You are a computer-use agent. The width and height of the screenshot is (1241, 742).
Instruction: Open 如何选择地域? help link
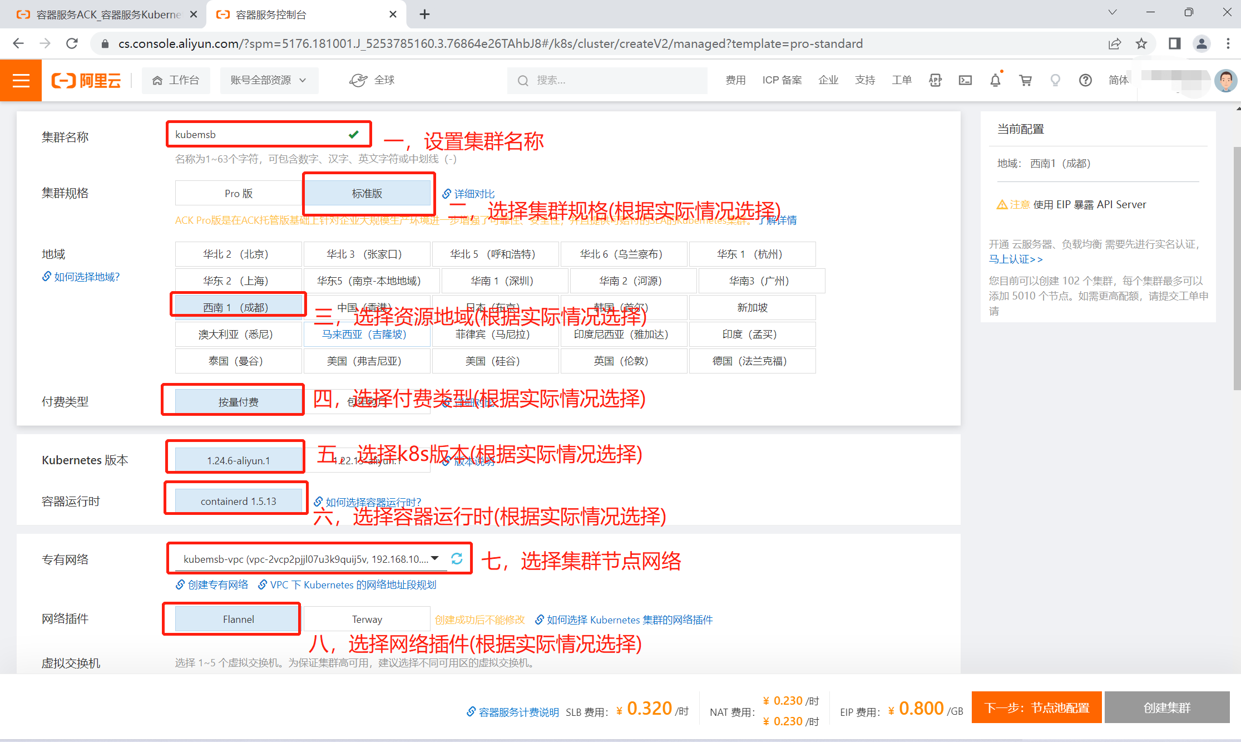81,277
